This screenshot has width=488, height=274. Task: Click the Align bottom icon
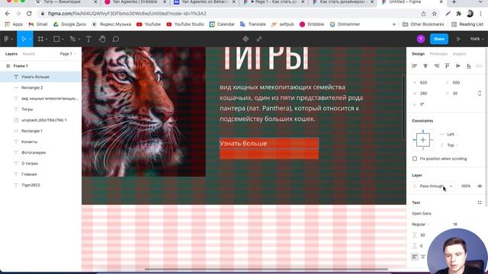click(x=469, y=66)
